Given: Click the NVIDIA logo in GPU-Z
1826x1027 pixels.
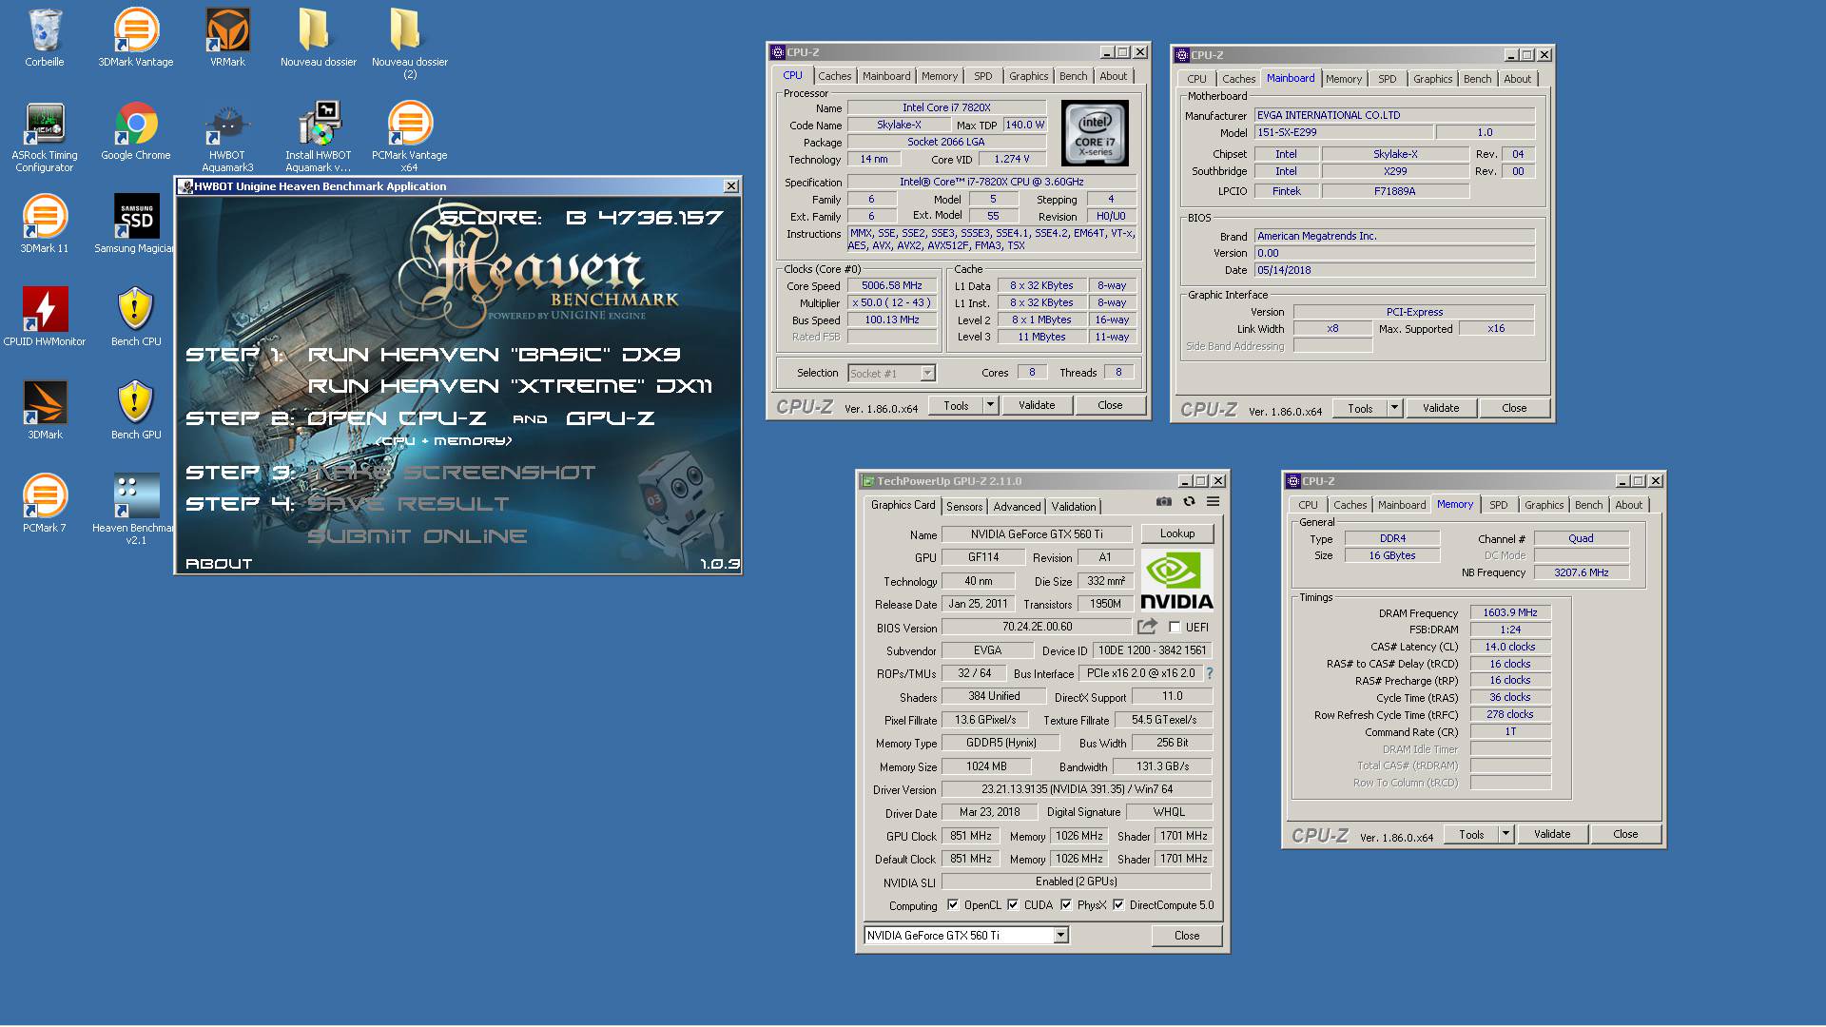Looking at the screenshot, I should click(x=1176, y=580).
